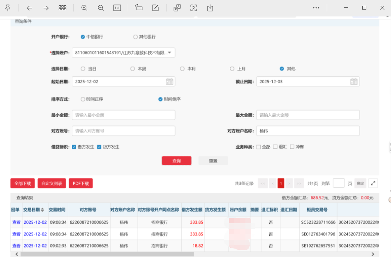Click the red 查询 button
The height and width of the screenshot is (265, 391).
tap(176, 161)
